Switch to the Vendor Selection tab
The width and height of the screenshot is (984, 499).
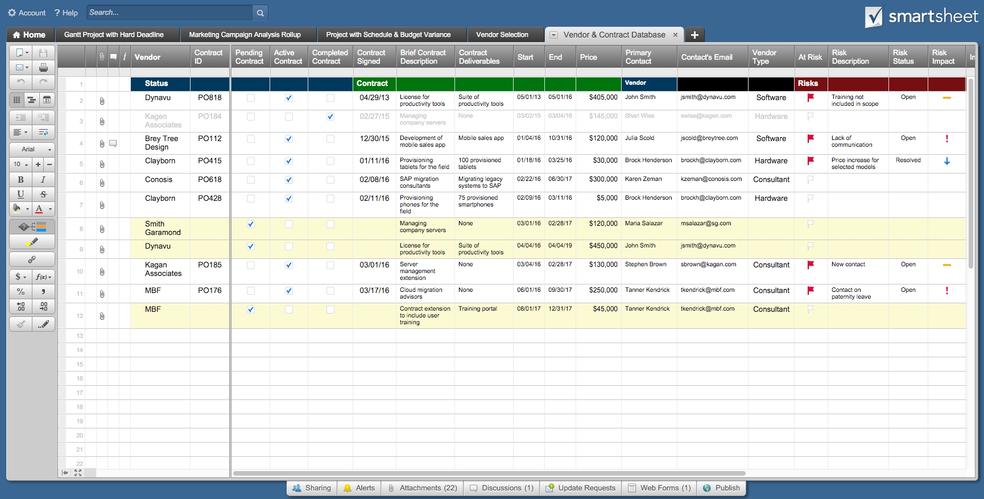(x=502, y=35)
